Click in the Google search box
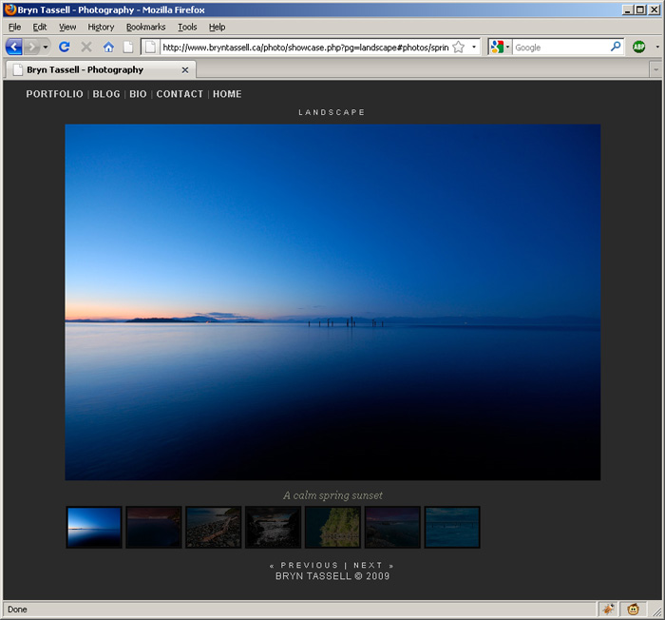 point(560,48)
